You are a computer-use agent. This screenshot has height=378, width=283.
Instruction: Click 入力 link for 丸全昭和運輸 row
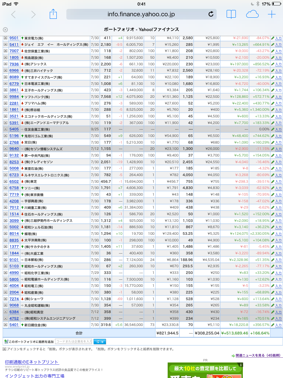[x=279, y=305]
